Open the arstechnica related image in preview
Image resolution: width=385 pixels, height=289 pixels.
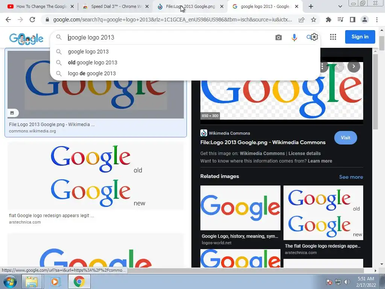tap(323, 213)
